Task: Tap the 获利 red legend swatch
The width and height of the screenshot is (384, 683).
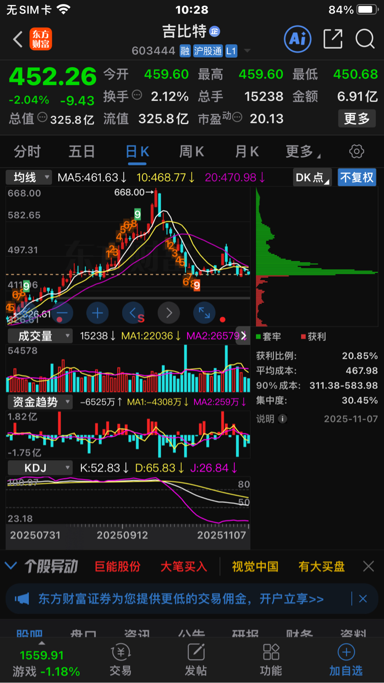Action: click(x=303, y=336)
